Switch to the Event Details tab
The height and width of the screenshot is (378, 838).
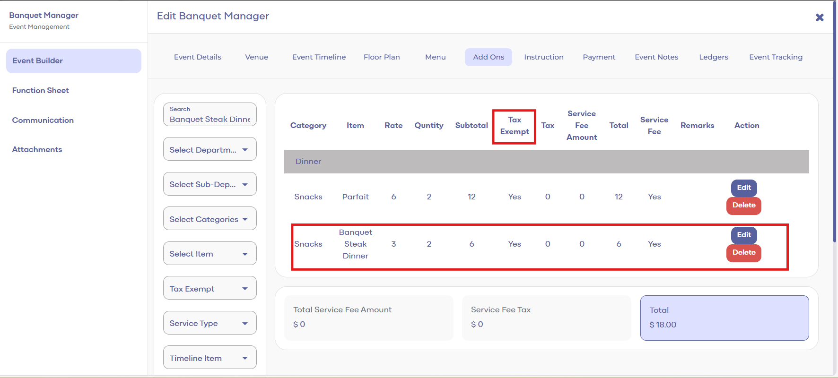pos(197,57)
